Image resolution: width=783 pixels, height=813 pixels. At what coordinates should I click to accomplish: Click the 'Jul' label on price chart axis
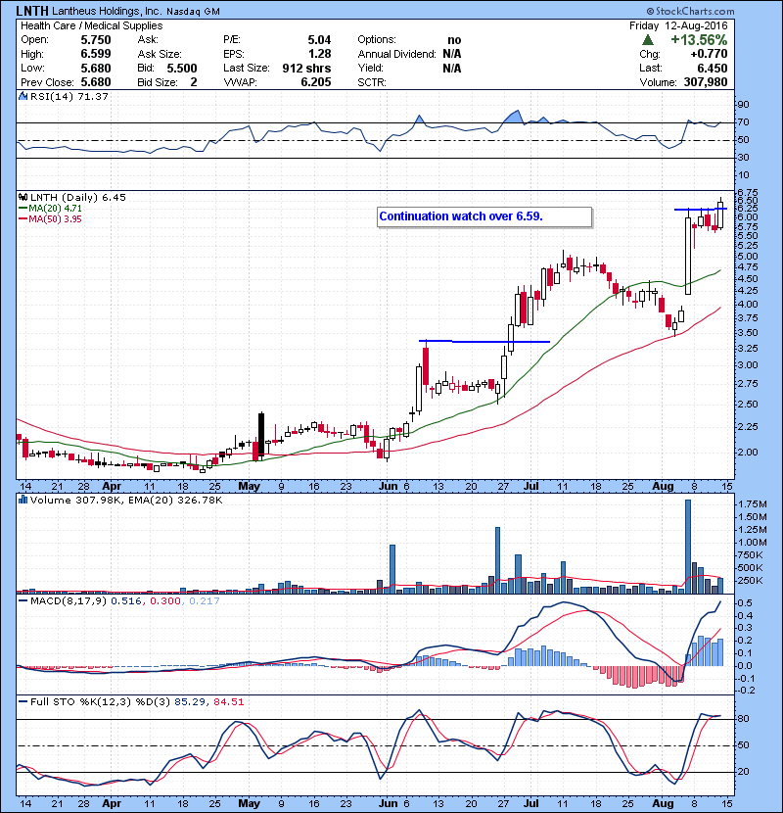coord(530,487)
